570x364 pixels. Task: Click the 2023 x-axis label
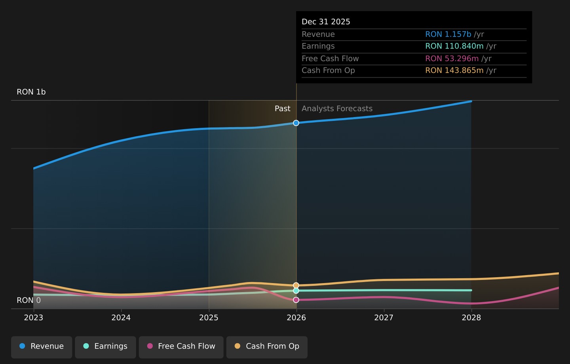tap(34, 318)
